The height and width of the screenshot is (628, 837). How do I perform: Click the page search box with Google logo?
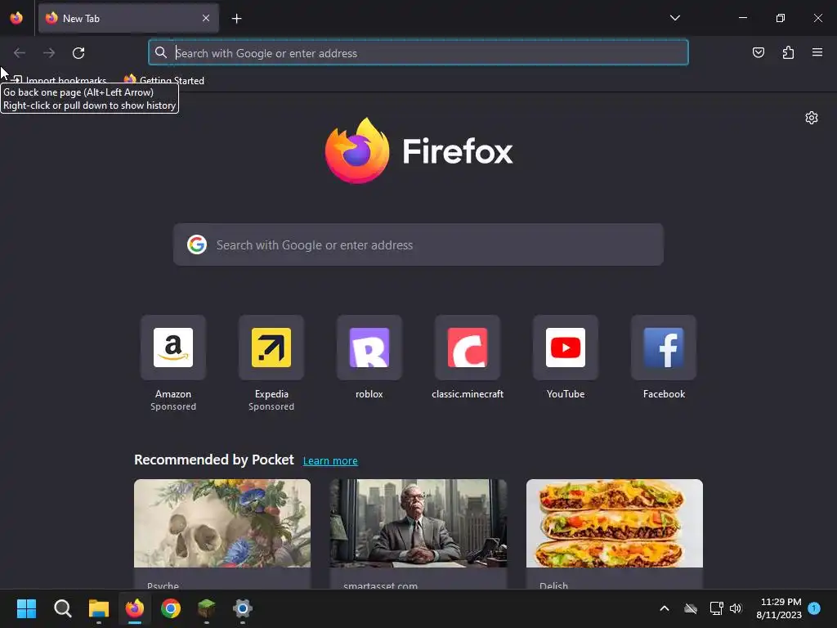[418, 244]
